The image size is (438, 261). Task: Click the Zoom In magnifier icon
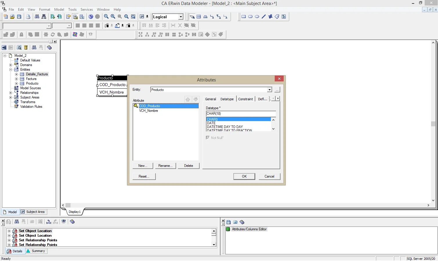113,17
